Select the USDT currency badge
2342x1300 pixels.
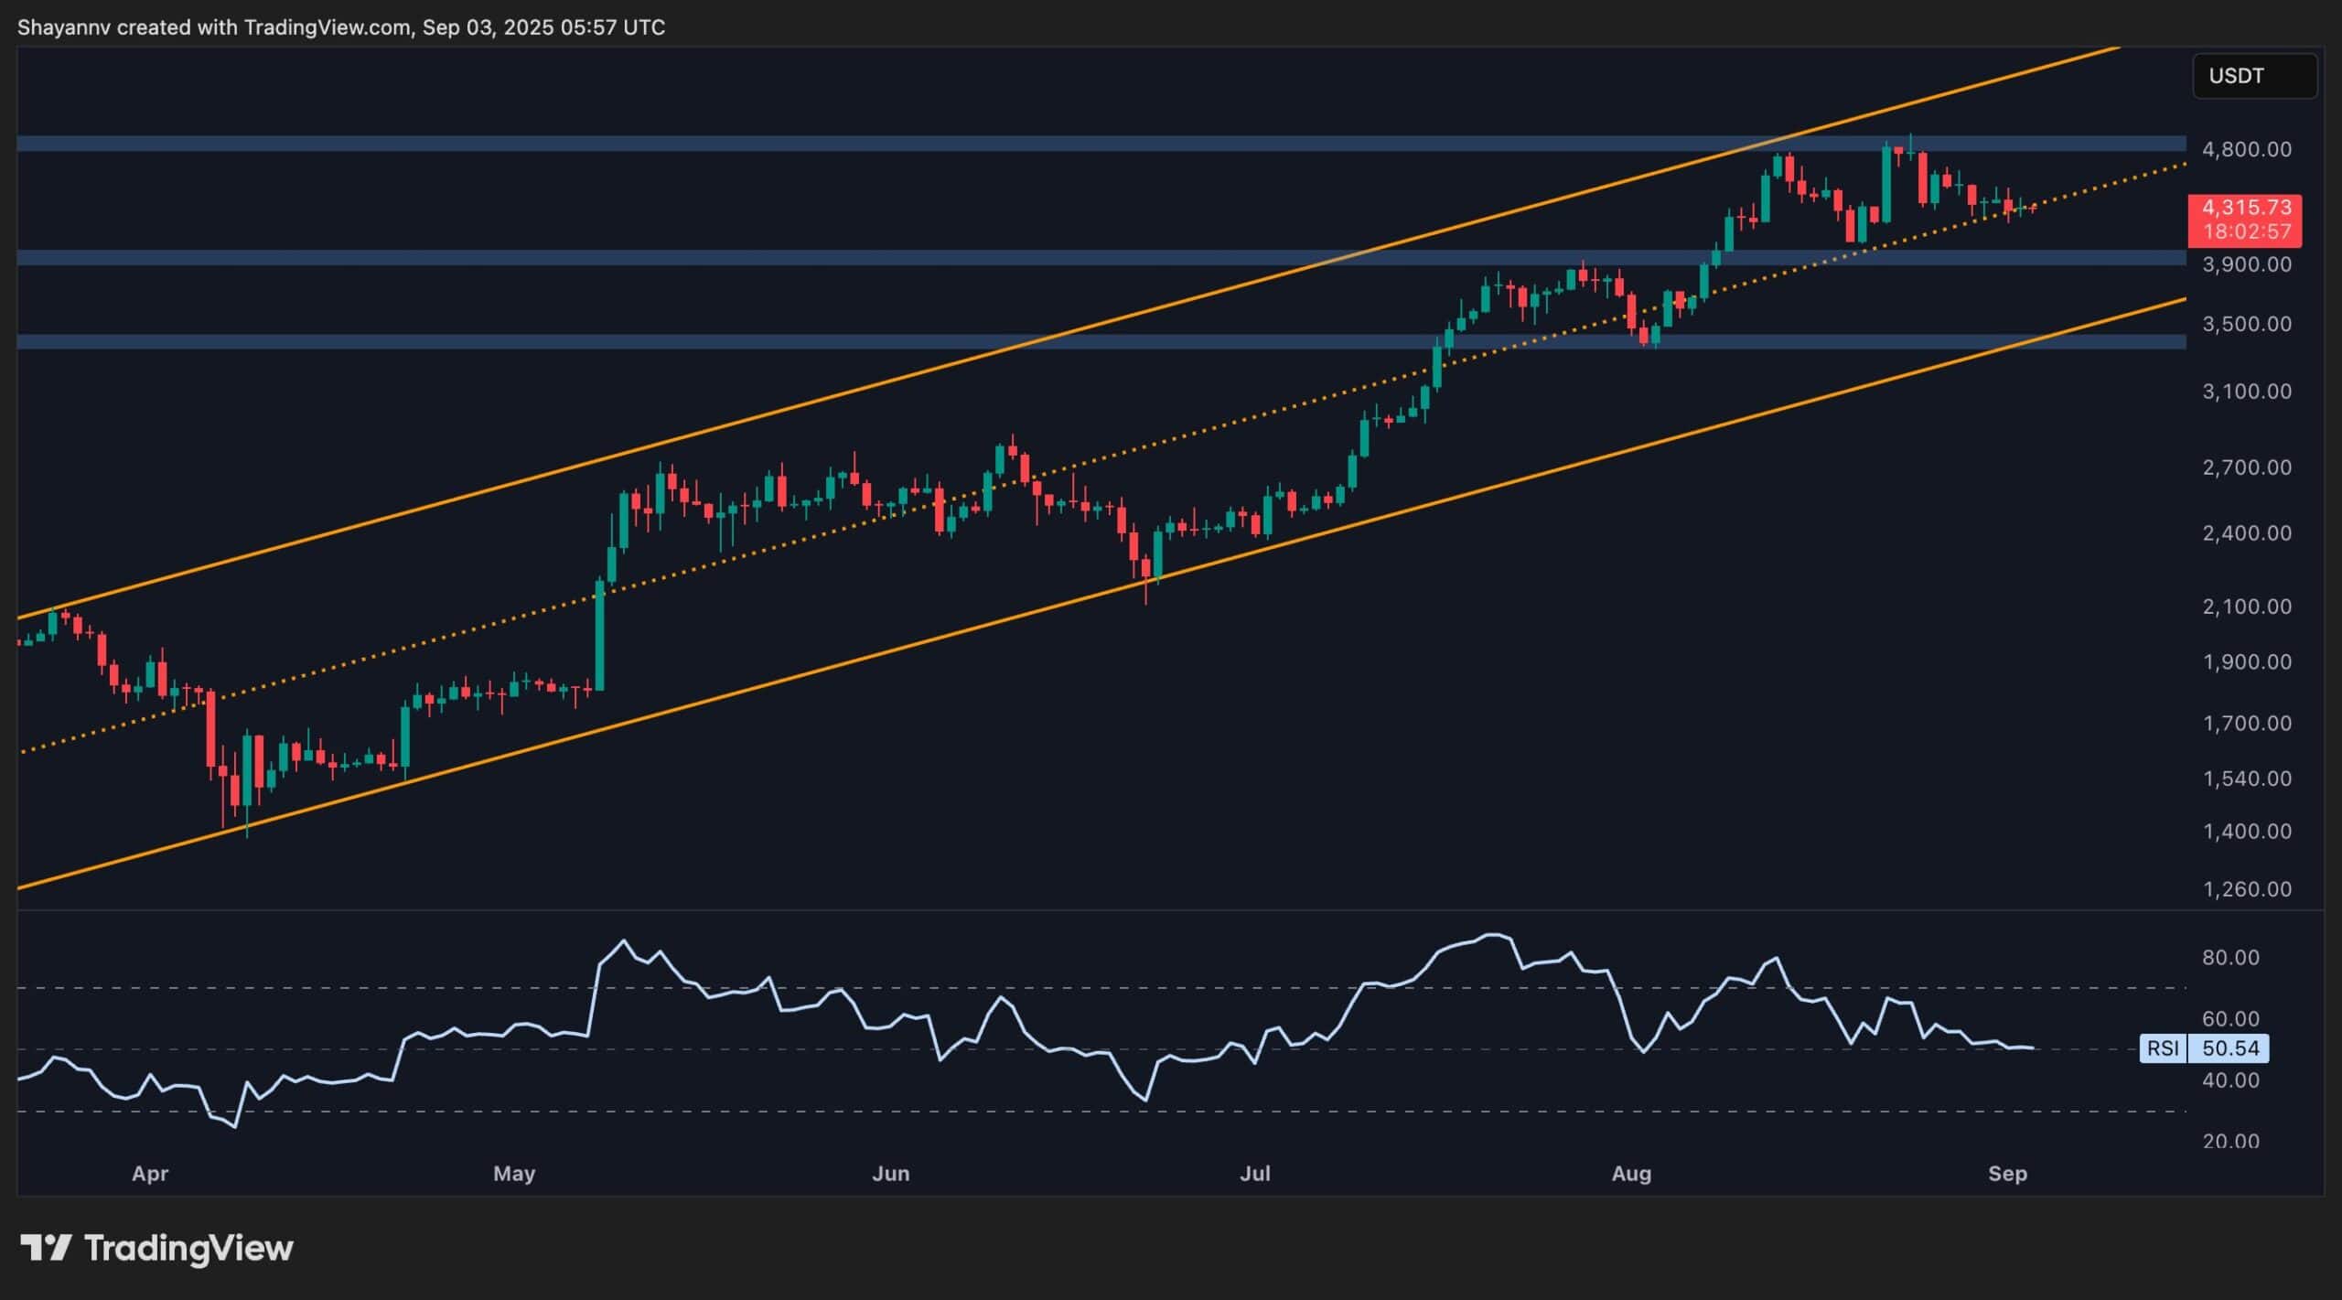(x=2254, y=76)
